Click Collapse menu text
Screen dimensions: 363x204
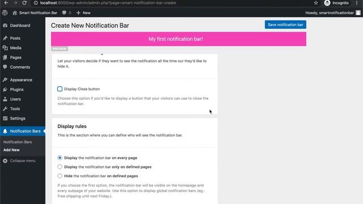(23, 161)
